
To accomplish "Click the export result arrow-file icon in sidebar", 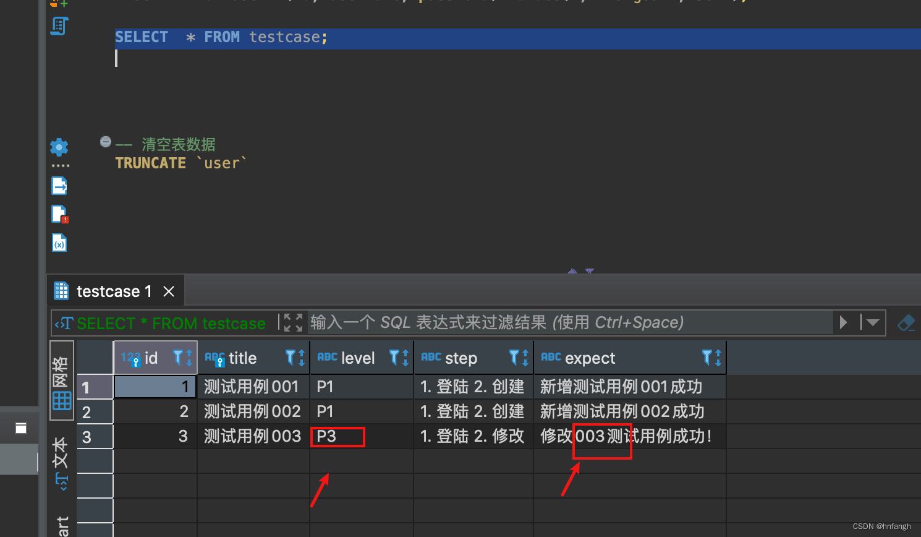I will [x=59, y=186].
